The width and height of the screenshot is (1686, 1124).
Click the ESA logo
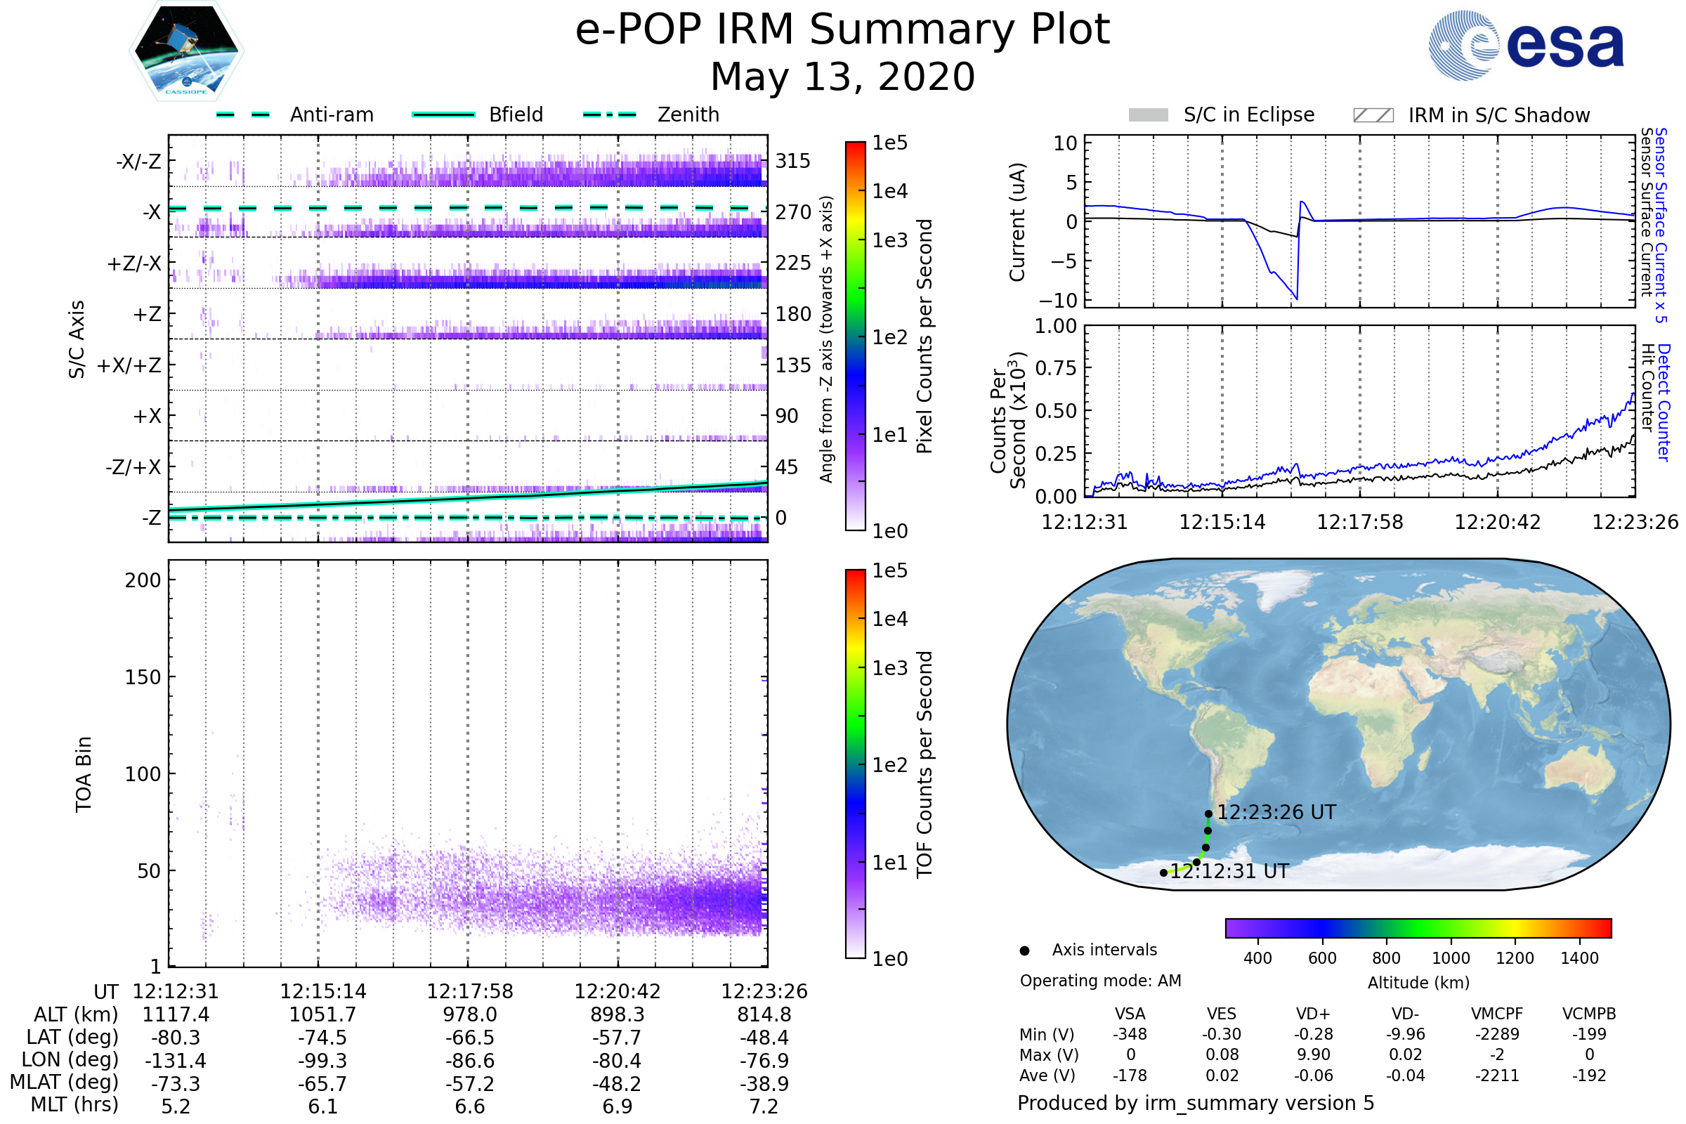(1527, 44)
